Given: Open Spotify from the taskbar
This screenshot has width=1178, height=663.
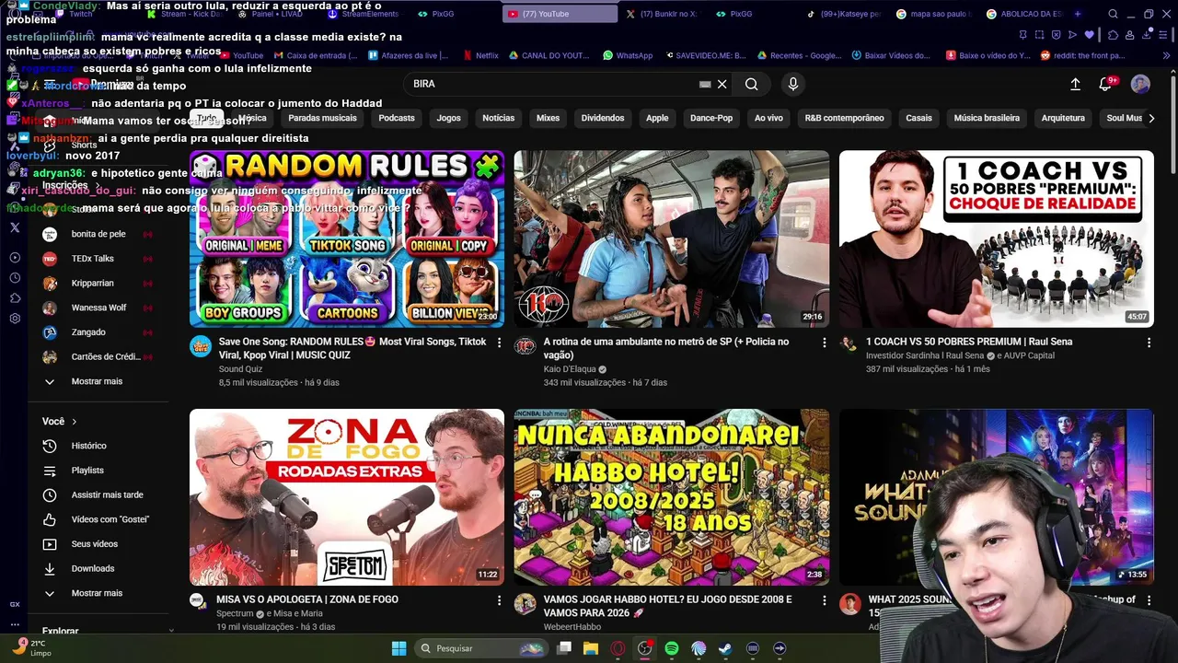Looking at the screenshot, I should point(672,648).
